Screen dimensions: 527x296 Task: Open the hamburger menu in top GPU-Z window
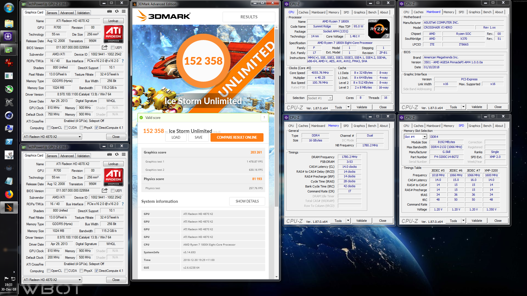124,12
